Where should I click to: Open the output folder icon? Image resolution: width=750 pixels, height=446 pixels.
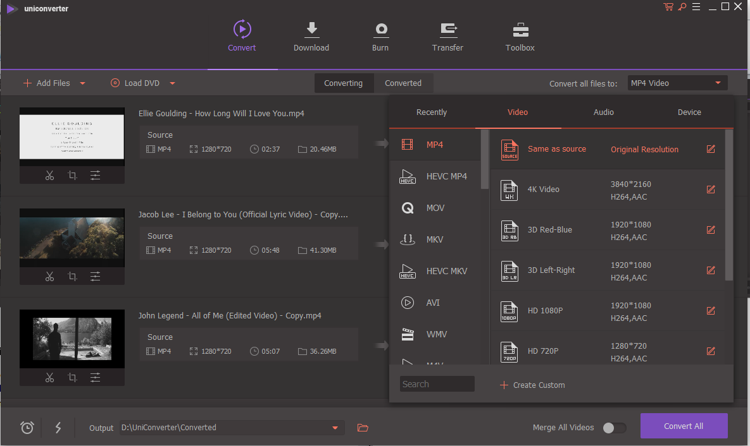(x=363, y=428)
